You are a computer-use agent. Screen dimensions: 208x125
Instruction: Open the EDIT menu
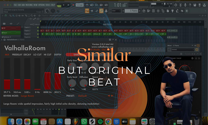click(x=19, y=5)
